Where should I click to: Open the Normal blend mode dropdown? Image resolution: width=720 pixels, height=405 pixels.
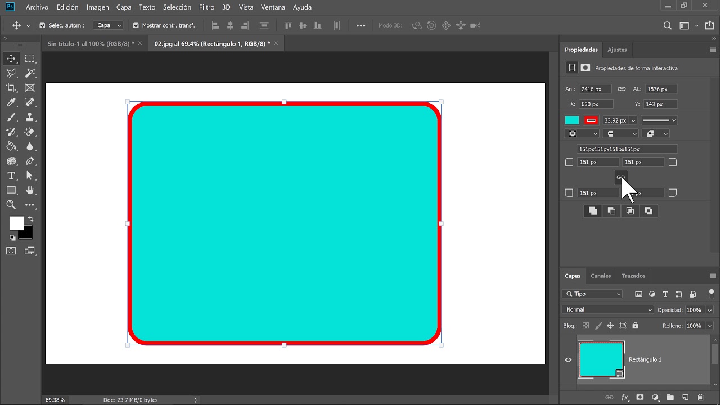607,309
